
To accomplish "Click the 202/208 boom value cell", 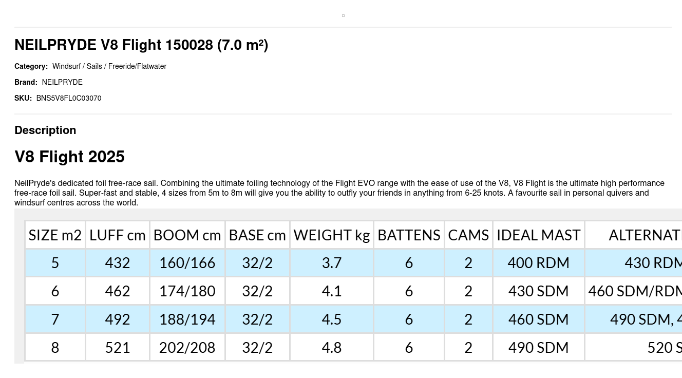I will click(187, 348).
